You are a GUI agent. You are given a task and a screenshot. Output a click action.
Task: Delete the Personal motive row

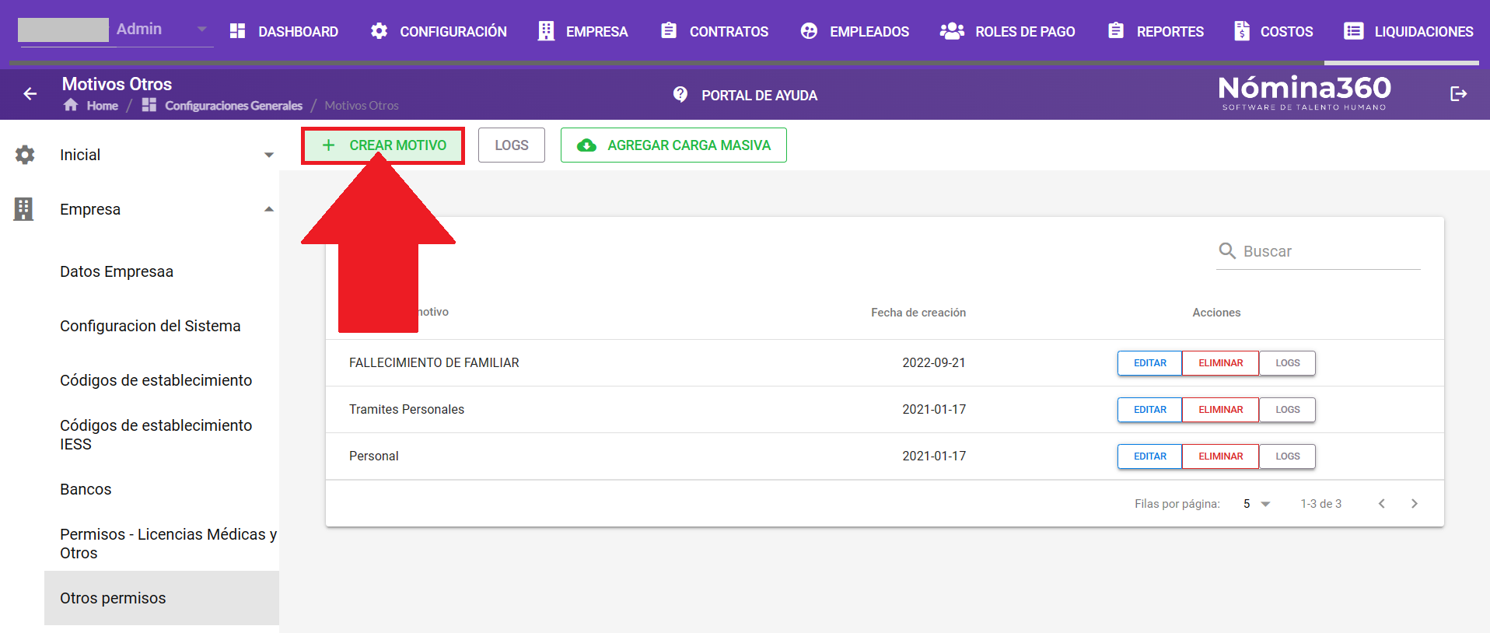[x=1220, y=456]
